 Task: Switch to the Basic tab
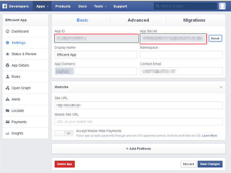(x=82, y=20)
